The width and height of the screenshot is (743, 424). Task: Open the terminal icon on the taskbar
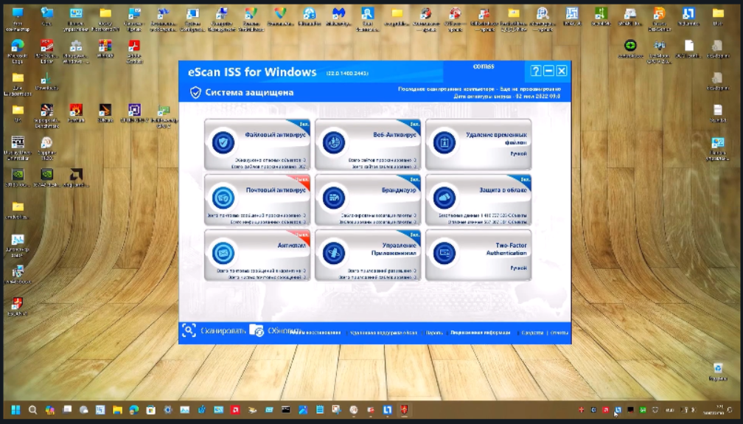click(286, 410)
